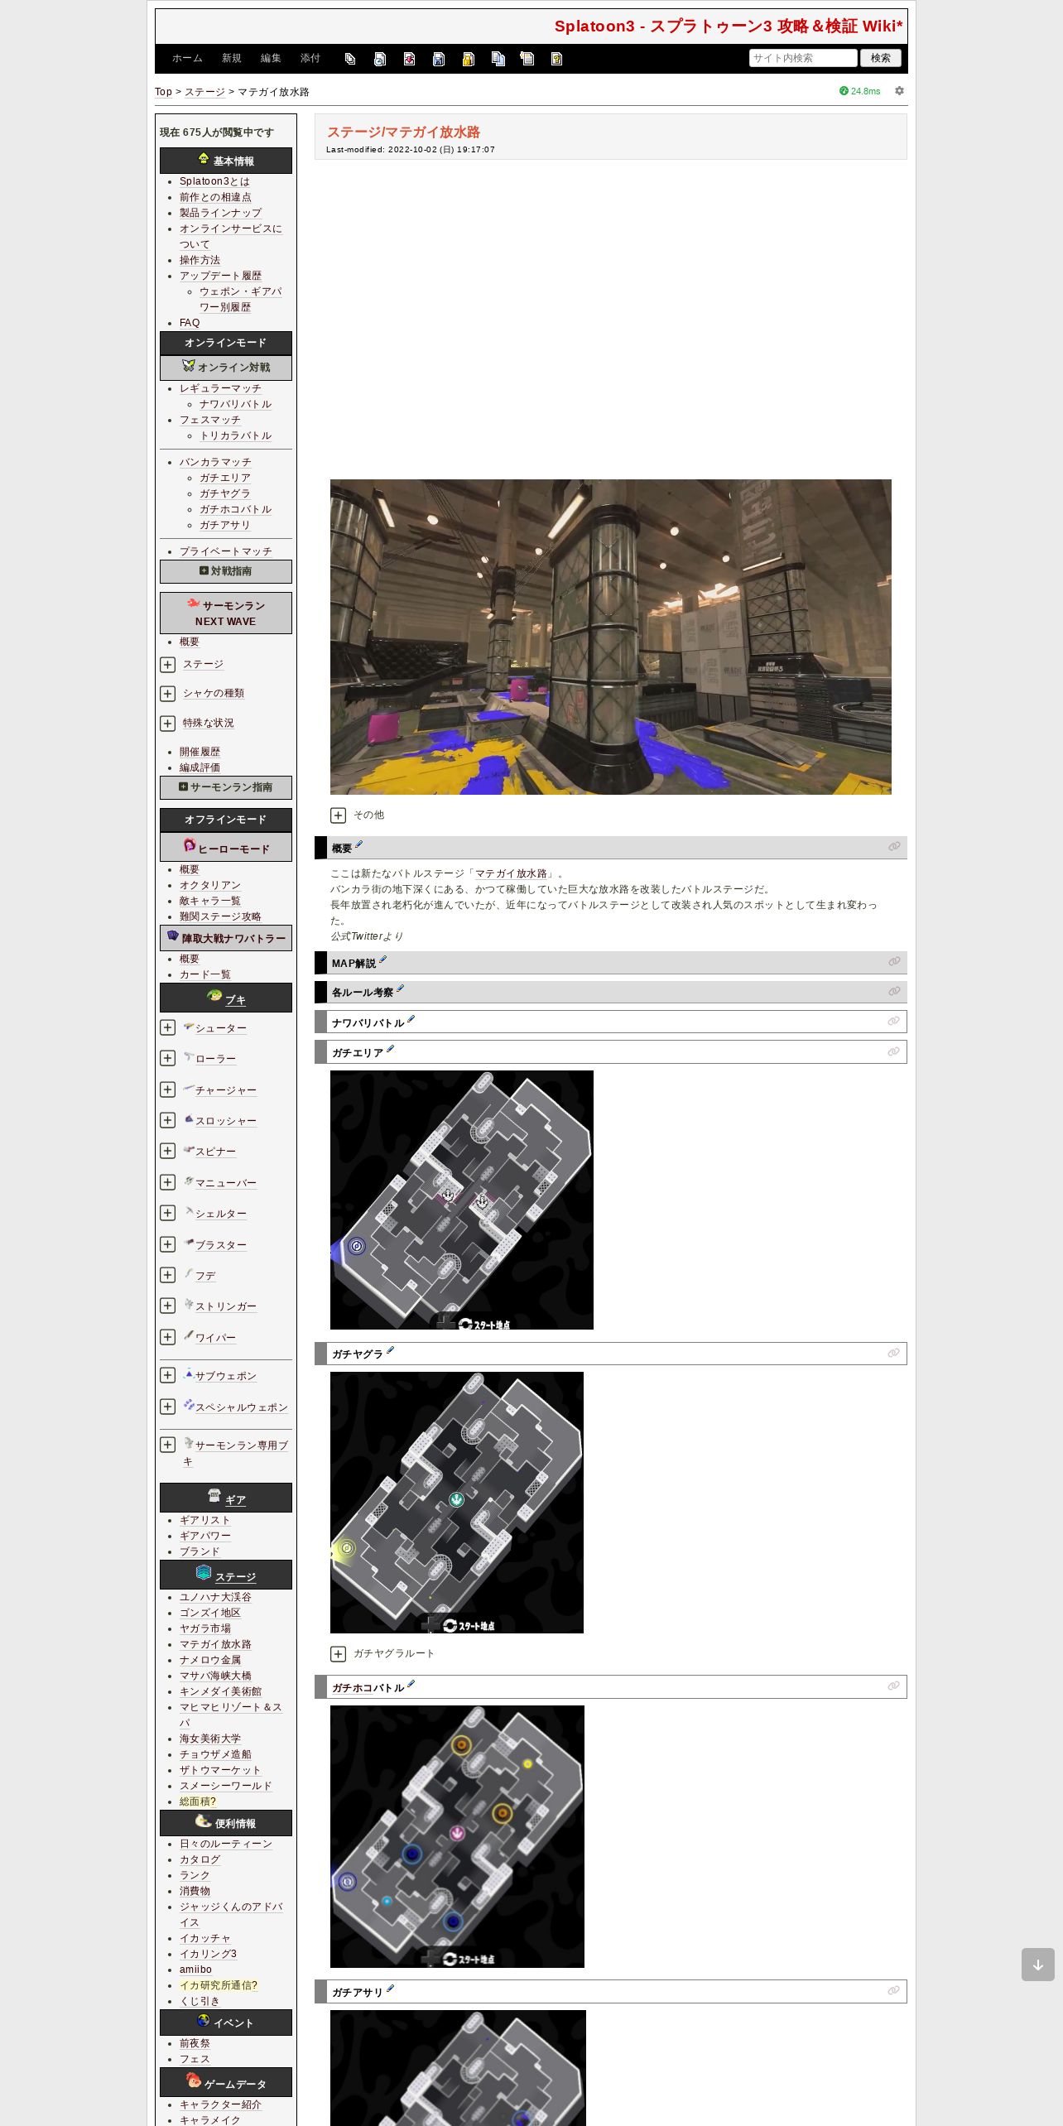Click the duplicate page icon
Image resolution: width=1063 pixels, height=2126 pixels.
pos(498,59)
